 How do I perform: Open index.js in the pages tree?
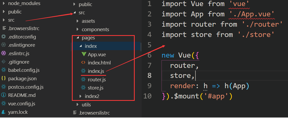click(96, 71)
